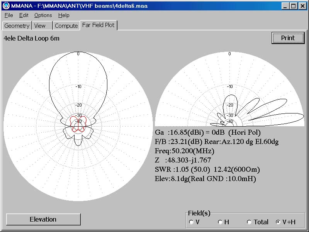Open the Edit menu
This screenshot has height=232, width=309.
click(x=24, y=15)
